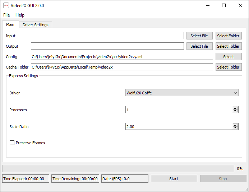Click the window resize grip corner
This screenshot has width=249, height=192.
coord(246,189)
